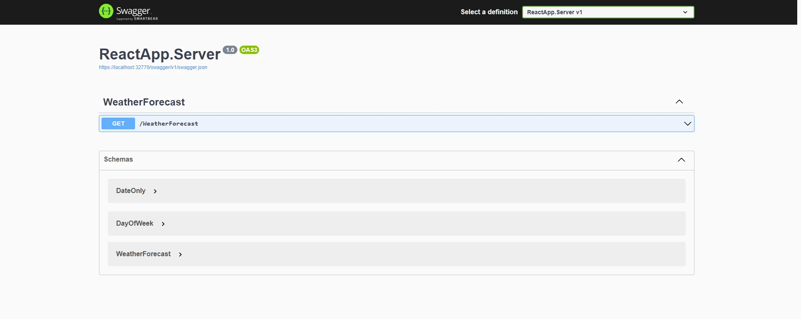
Task: Click the blue GET method button
Action: (x=118, y=123)
